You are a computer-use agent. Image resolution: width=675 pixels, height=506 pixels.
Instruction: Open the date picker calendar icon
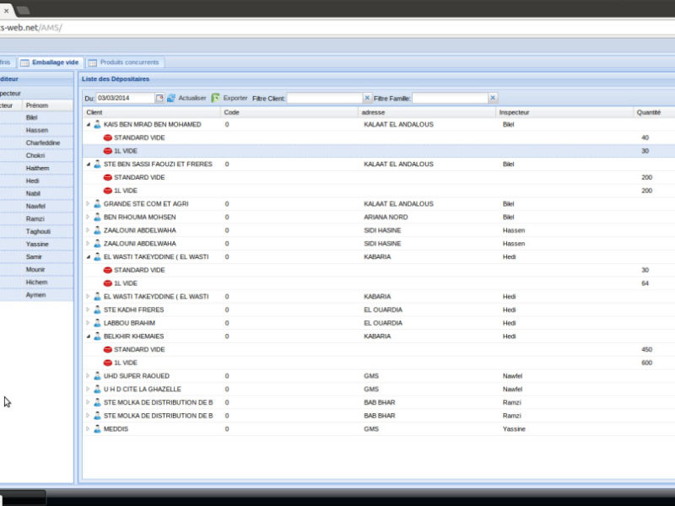tap(159, 98)
